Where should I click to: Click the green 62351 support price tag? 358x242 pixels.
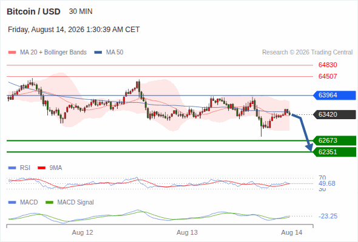334,152
